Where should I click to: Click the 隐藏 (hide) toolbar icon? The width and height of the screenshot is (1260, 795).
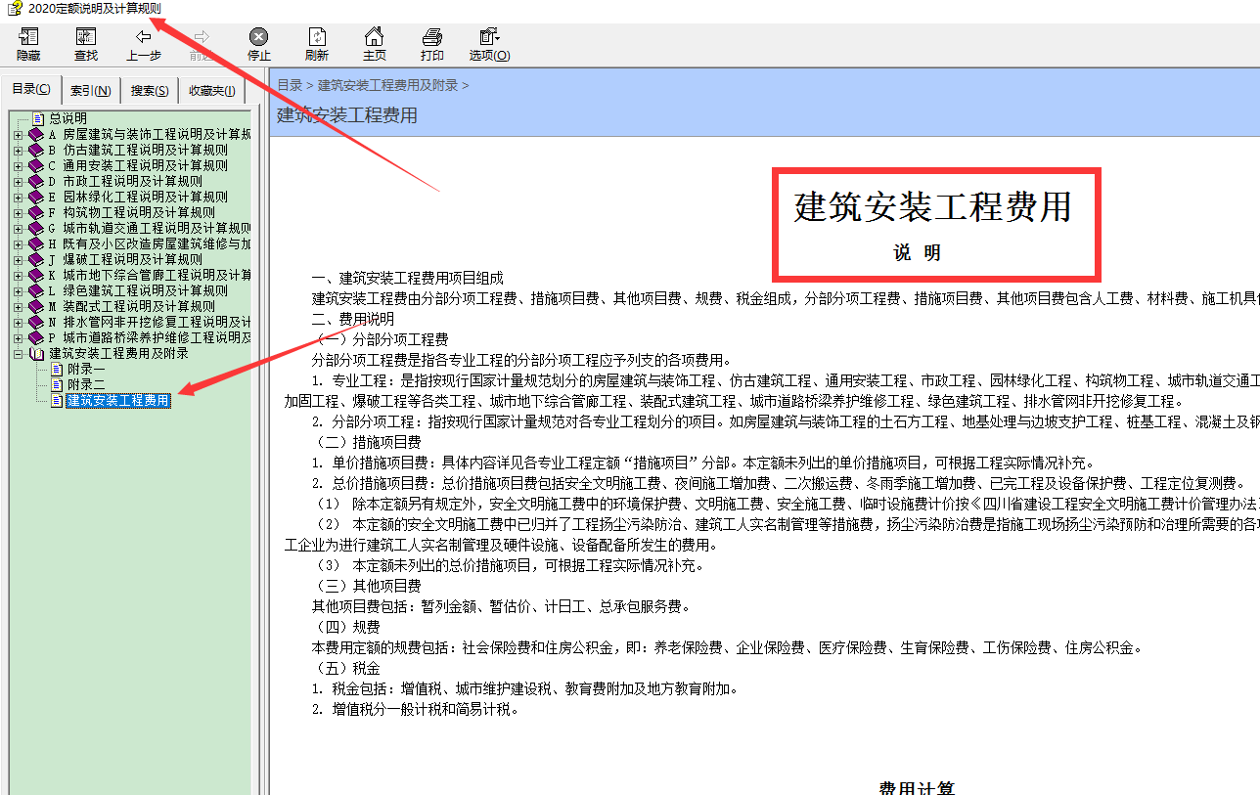click(28, 37)
